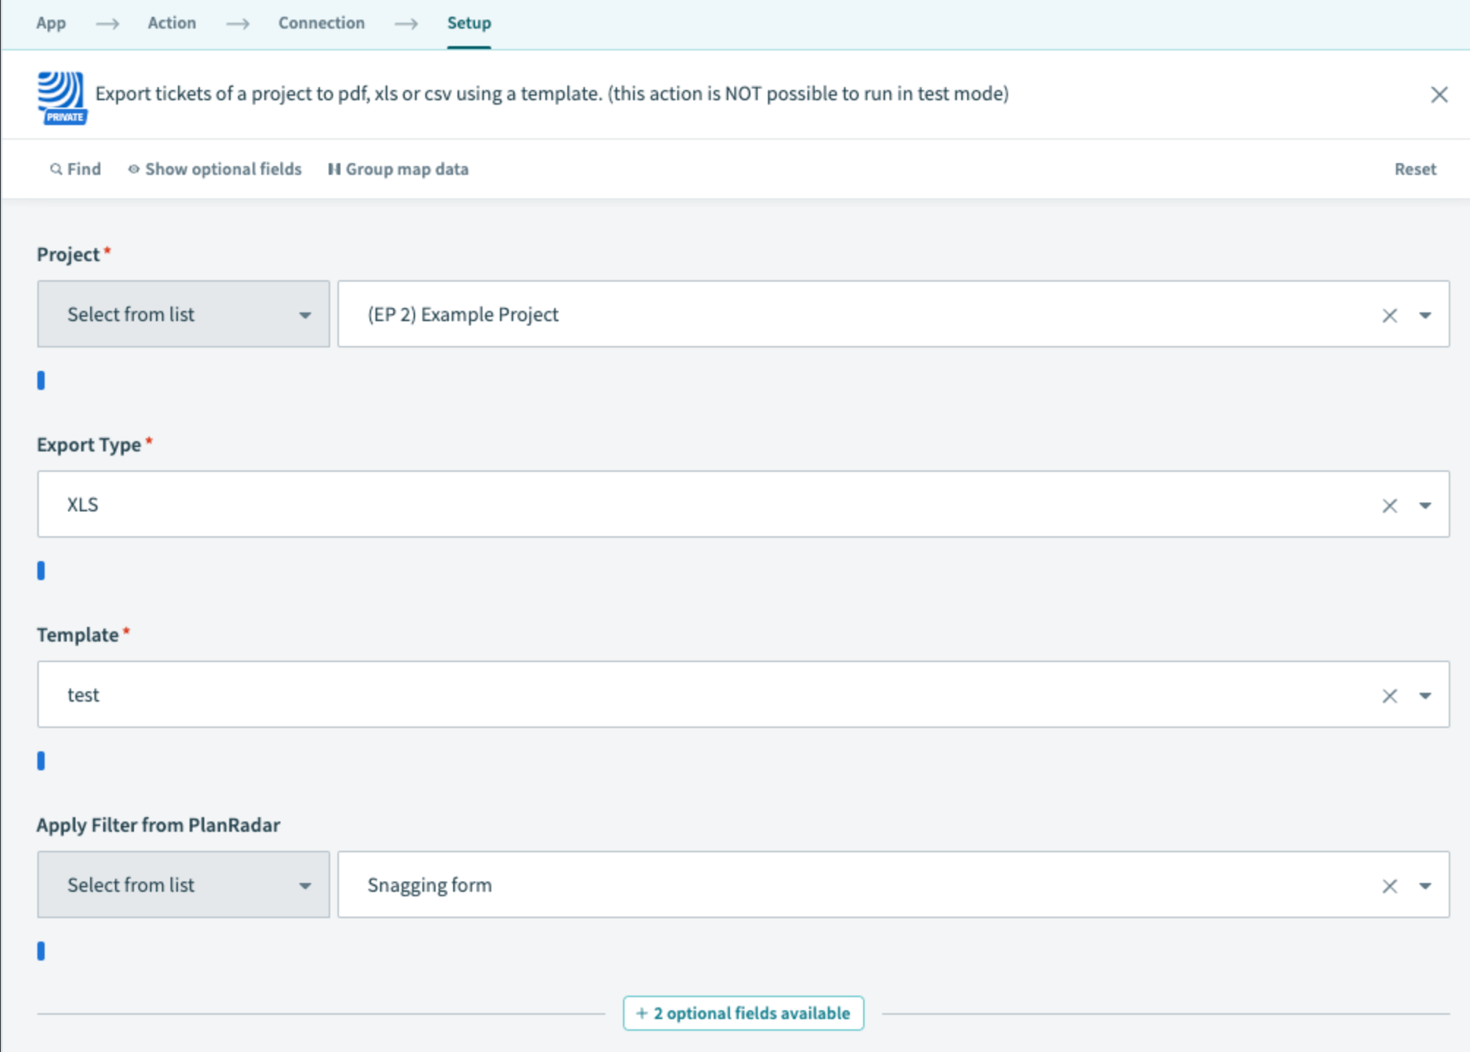Click the Reset button
This screenshot has width=1470, height=1052.
click(x=1414, y=169)
